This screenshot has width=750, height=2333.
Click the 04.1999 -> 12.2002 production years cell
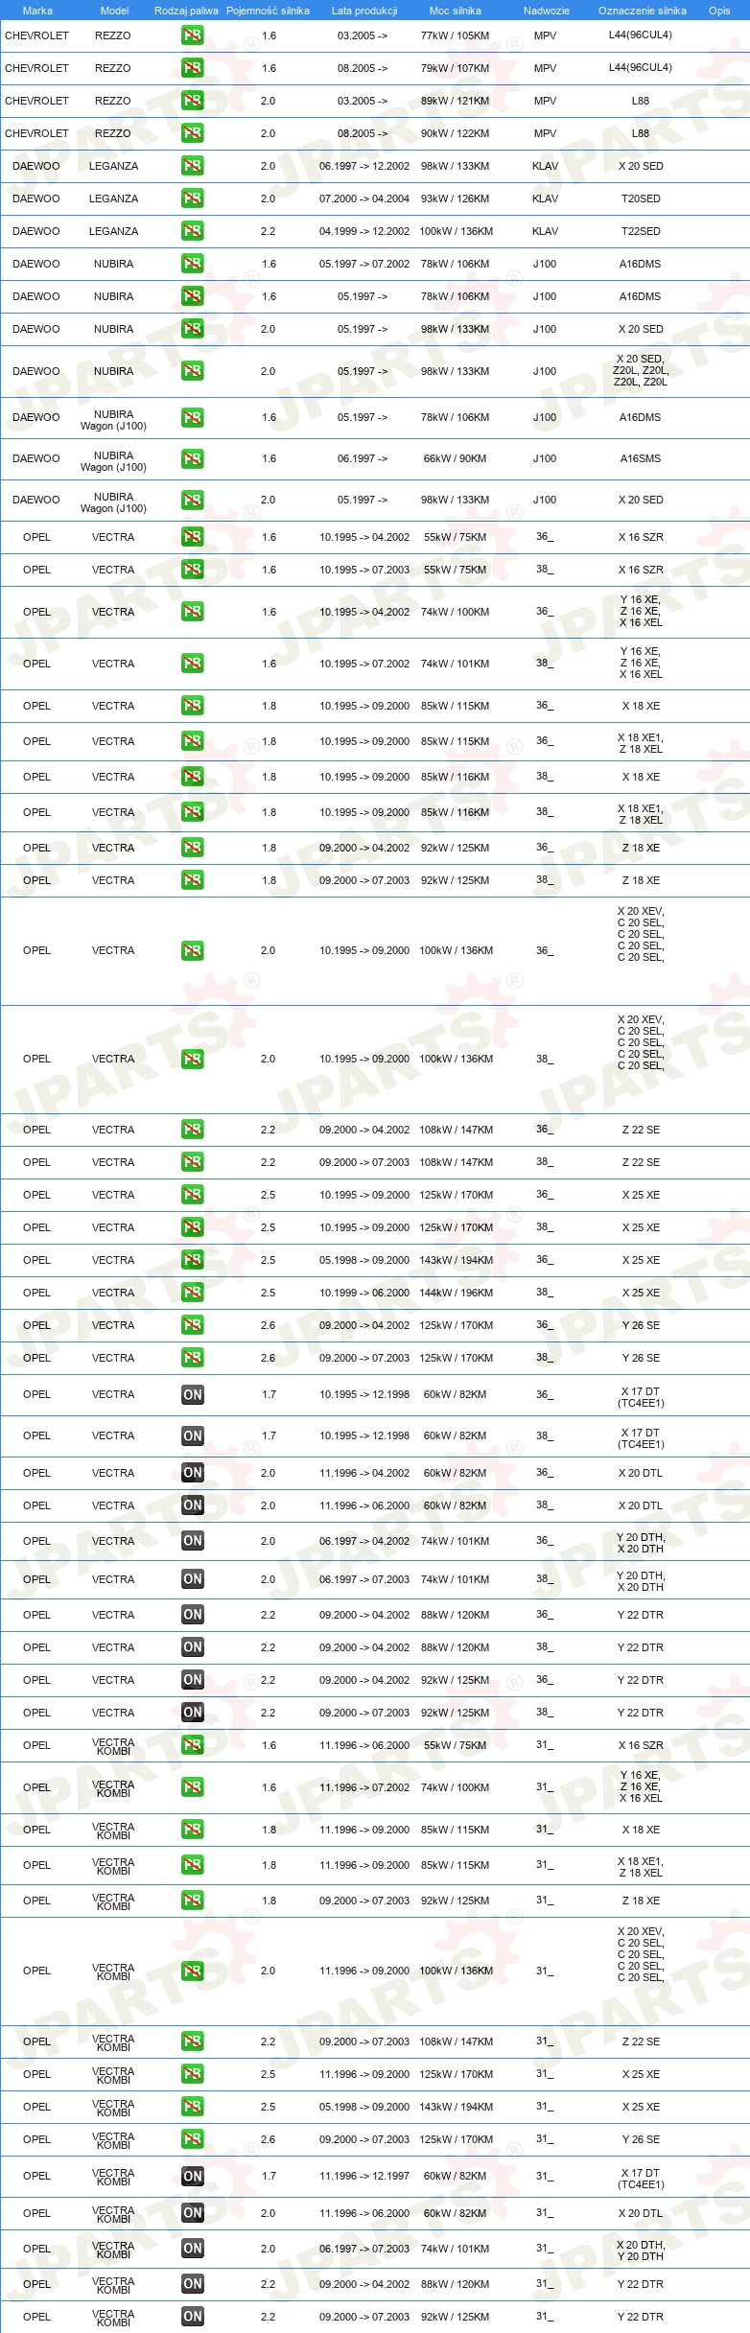364,231
